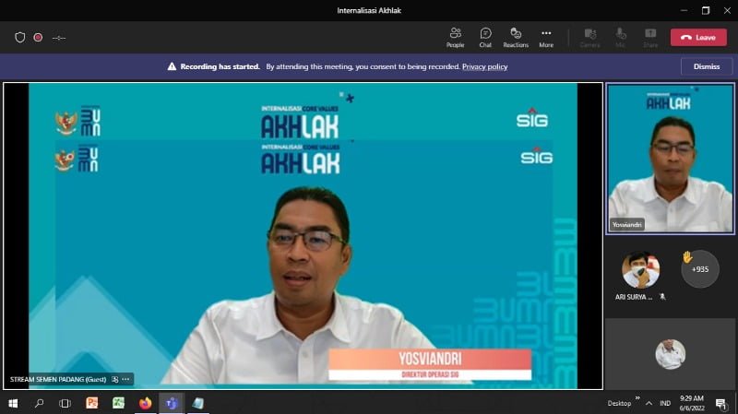This screenshot has height=414, width=738.
Task: Click the Microsoft Teams taskbar icon
Action: pos(171,403)
